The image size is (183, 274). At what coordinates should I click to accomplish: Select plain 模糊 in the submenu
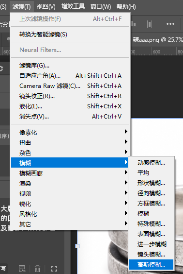152,213
